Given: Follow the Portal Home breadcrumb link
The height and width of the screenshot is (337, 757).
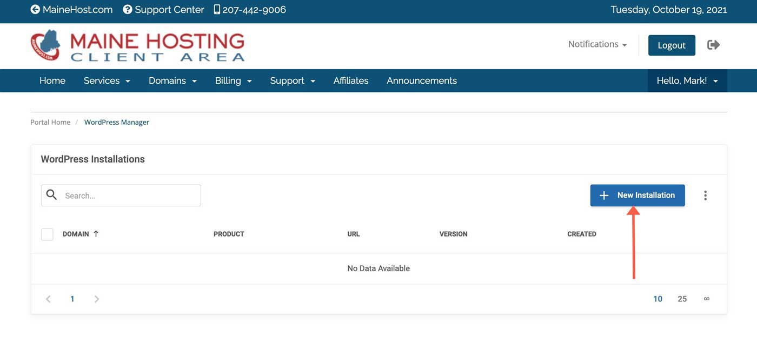Looking at the screenshot, I should coord(50,122).
